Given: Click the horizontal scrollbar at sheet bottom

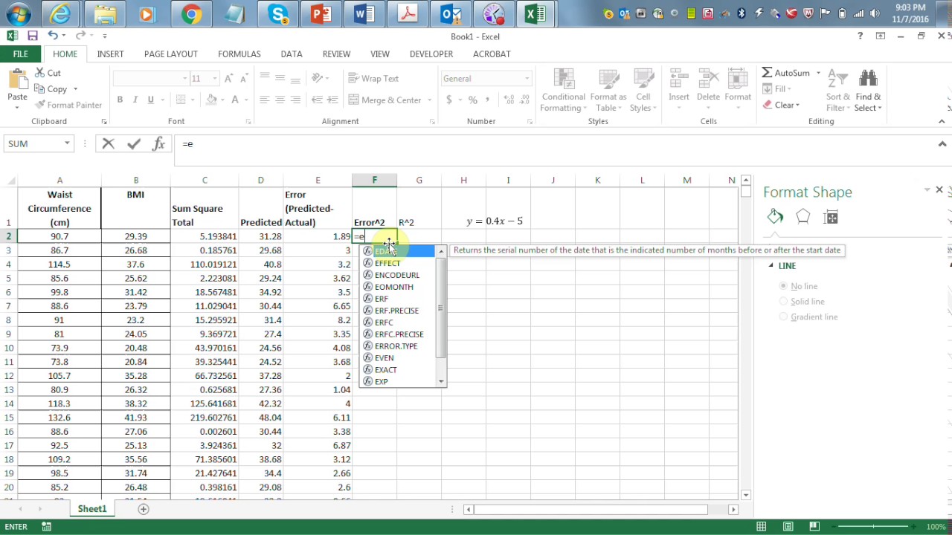Looking at the screenshot, I should 595,510.
